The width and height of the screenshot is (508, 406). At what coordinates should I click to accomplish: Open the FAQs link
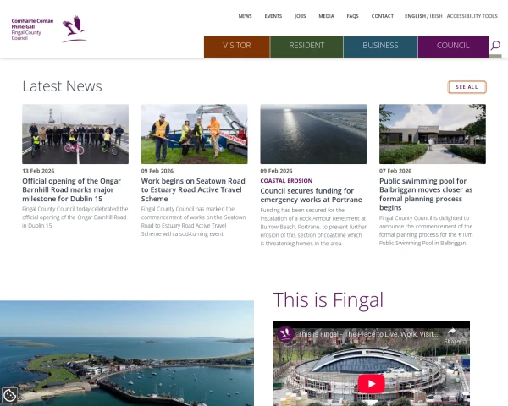(x=352, y=16)
